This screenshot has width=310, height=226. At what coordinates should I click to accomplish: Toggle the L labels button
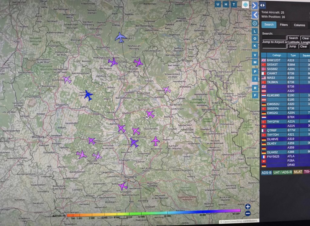click(255, 31)
